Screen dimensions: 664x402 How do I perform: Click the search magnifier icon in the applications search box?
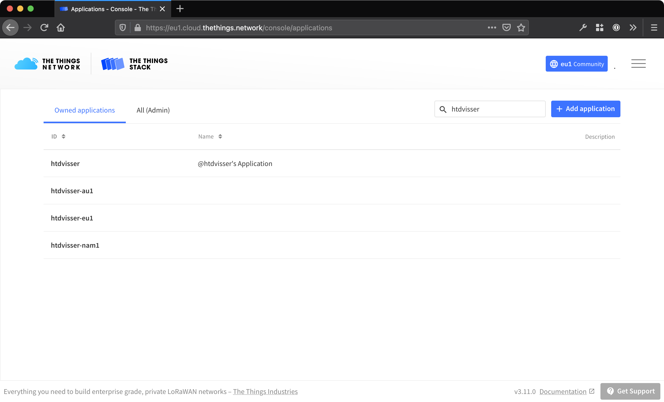tap(443, 109)
